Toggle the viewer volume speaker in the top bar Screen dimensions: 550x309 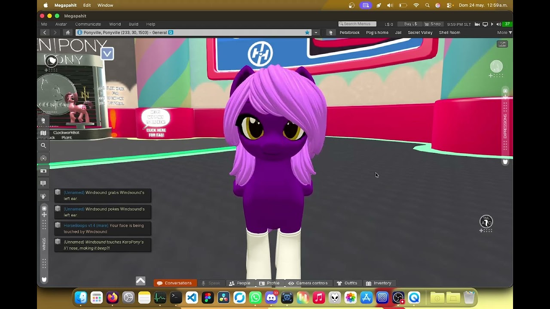coord(498,24)
